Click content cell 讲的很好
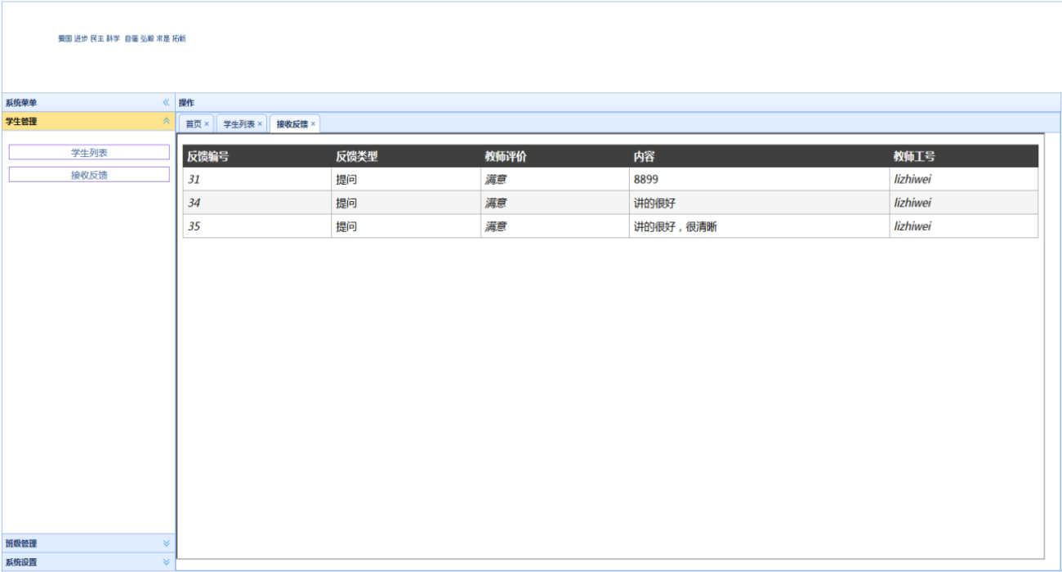This screenshot has height=572, width=1062. (x=759, y=203)
